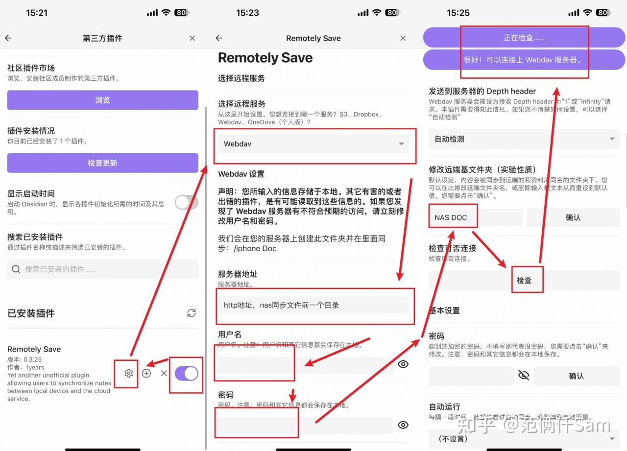Open the Webdav remote service dropdown
Image resolution: width=627 pixels, height=451 pixels.
[x=313, y=144]
